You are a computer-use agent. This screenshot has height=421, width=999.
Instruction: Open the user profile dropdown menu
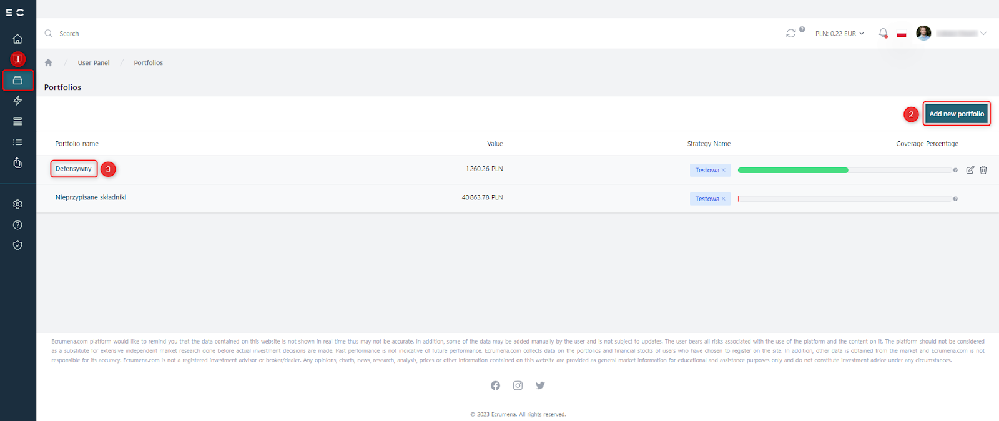point(951,34)
